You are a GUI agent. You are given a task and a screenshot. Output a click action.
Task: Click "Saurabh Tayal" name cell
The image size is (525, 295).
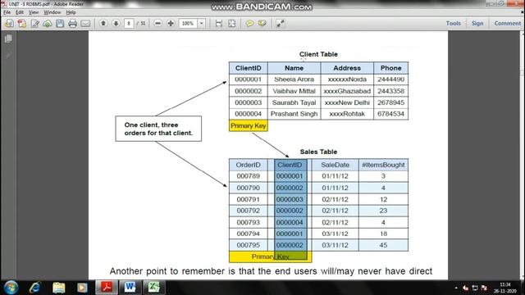pos(294,102)
